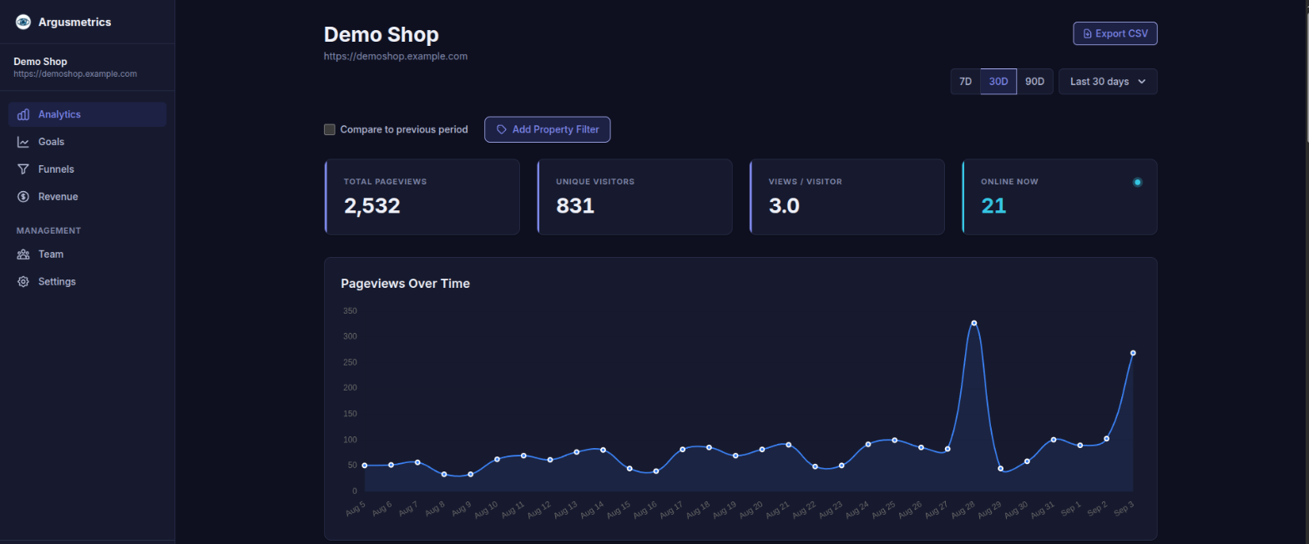Image resolution: width=1309 pixels, height=544 pixels.
Task: Click the Sep 3 data point on chart
Action: click(1133, 353)
